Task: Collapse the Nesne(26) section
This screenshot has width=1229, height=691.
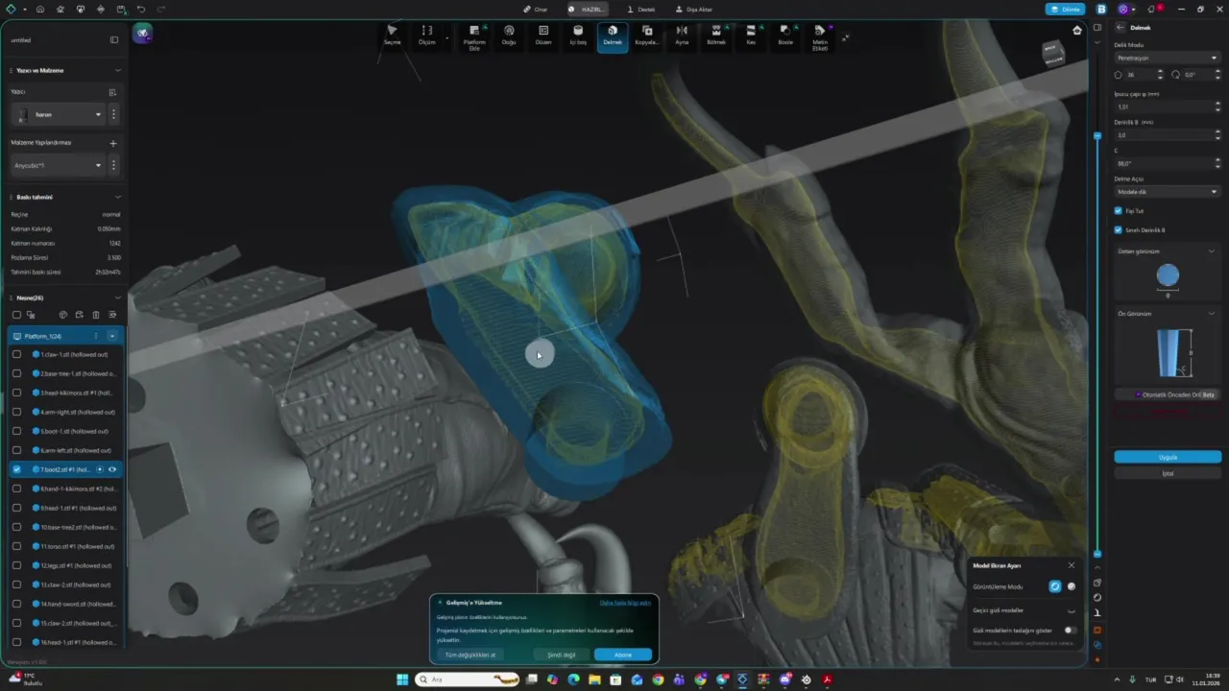Action: (118, 298)
